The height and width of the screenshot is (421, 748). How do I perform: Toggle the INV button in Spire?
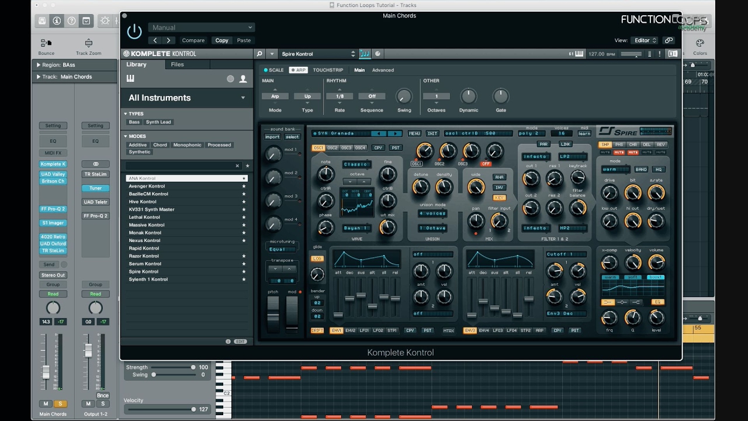(x=499, y=188)
